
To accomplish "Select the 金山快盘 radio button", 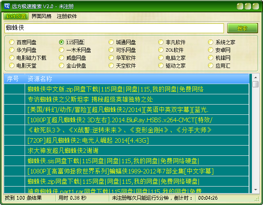I will (61, 66).
